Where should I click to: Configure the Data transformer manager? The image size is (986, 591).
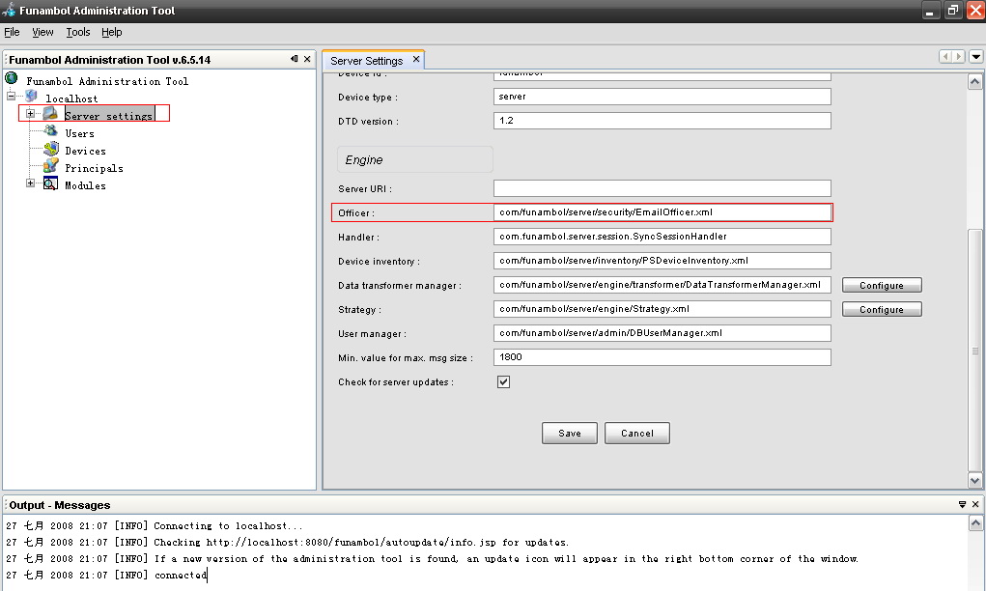pyautogui.click(x=882, y=286)
